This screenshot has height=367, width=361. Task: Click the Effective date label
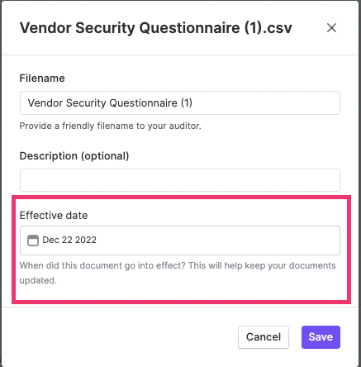click(x=54, y=216)
